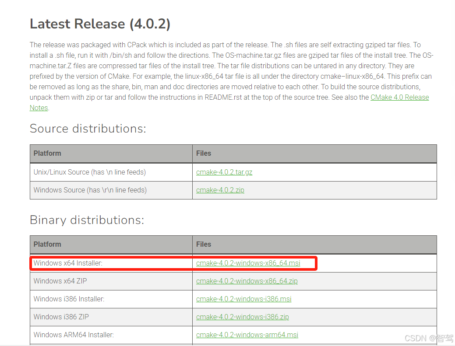
Task: Download cmake-4.0.2-windows-x86_64.msi installer
Action: tap(248, 263)
